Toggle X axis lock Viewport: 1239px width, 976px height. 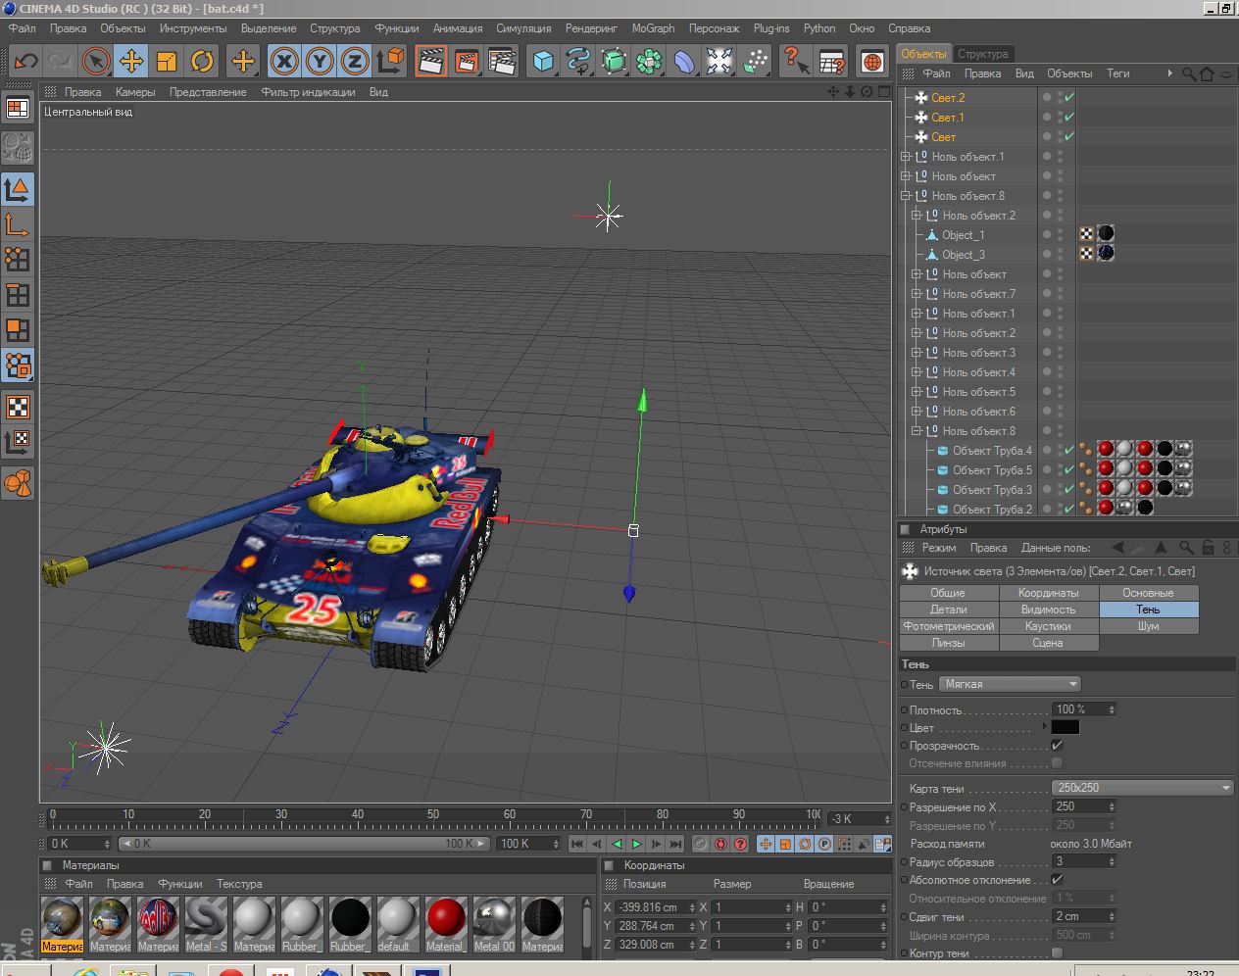(284, 62)
